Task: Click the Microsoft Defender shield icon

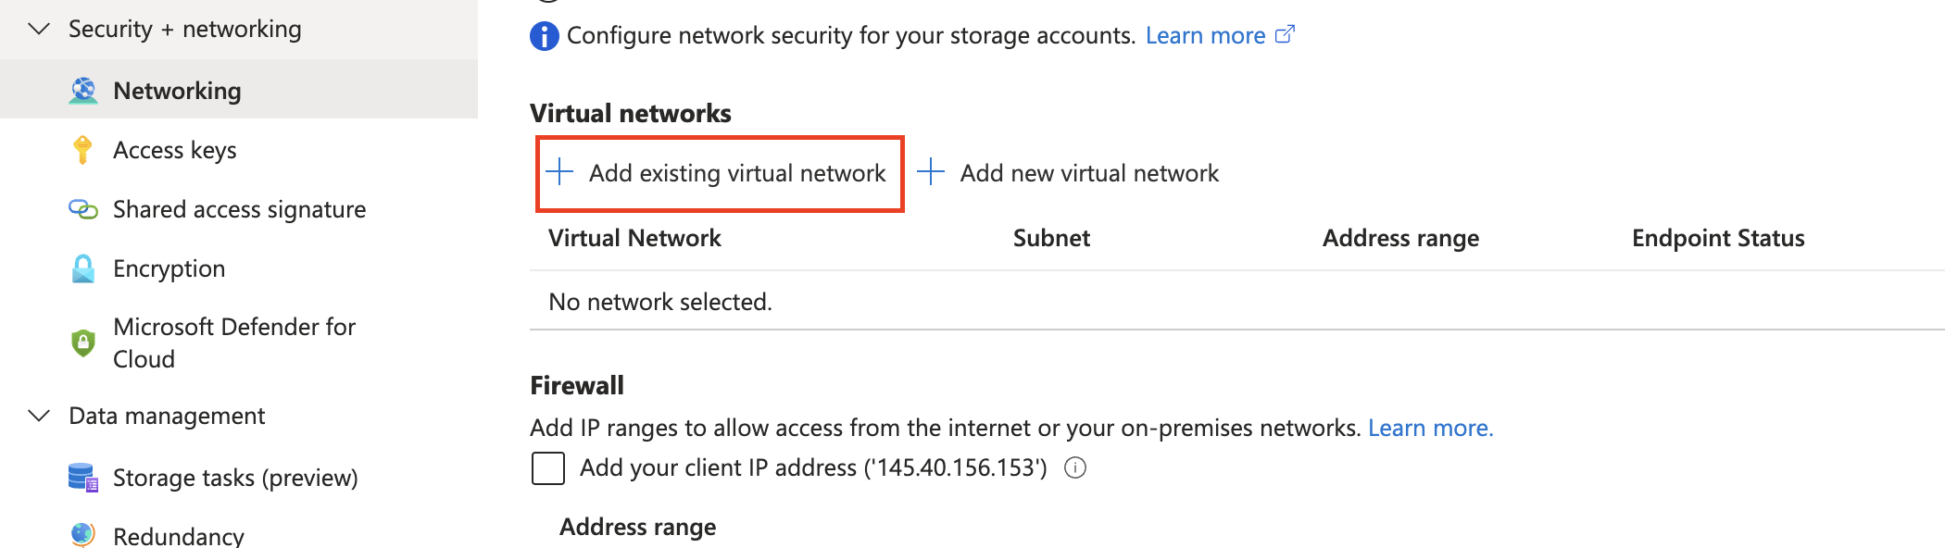Action: point(83,342)
